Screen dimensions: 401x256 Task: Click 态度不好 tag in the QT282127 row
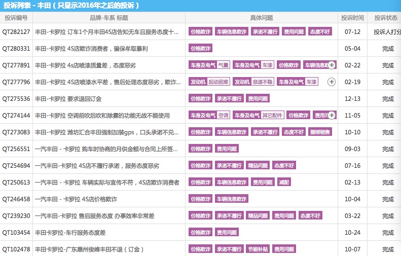(x=320, y=32)
